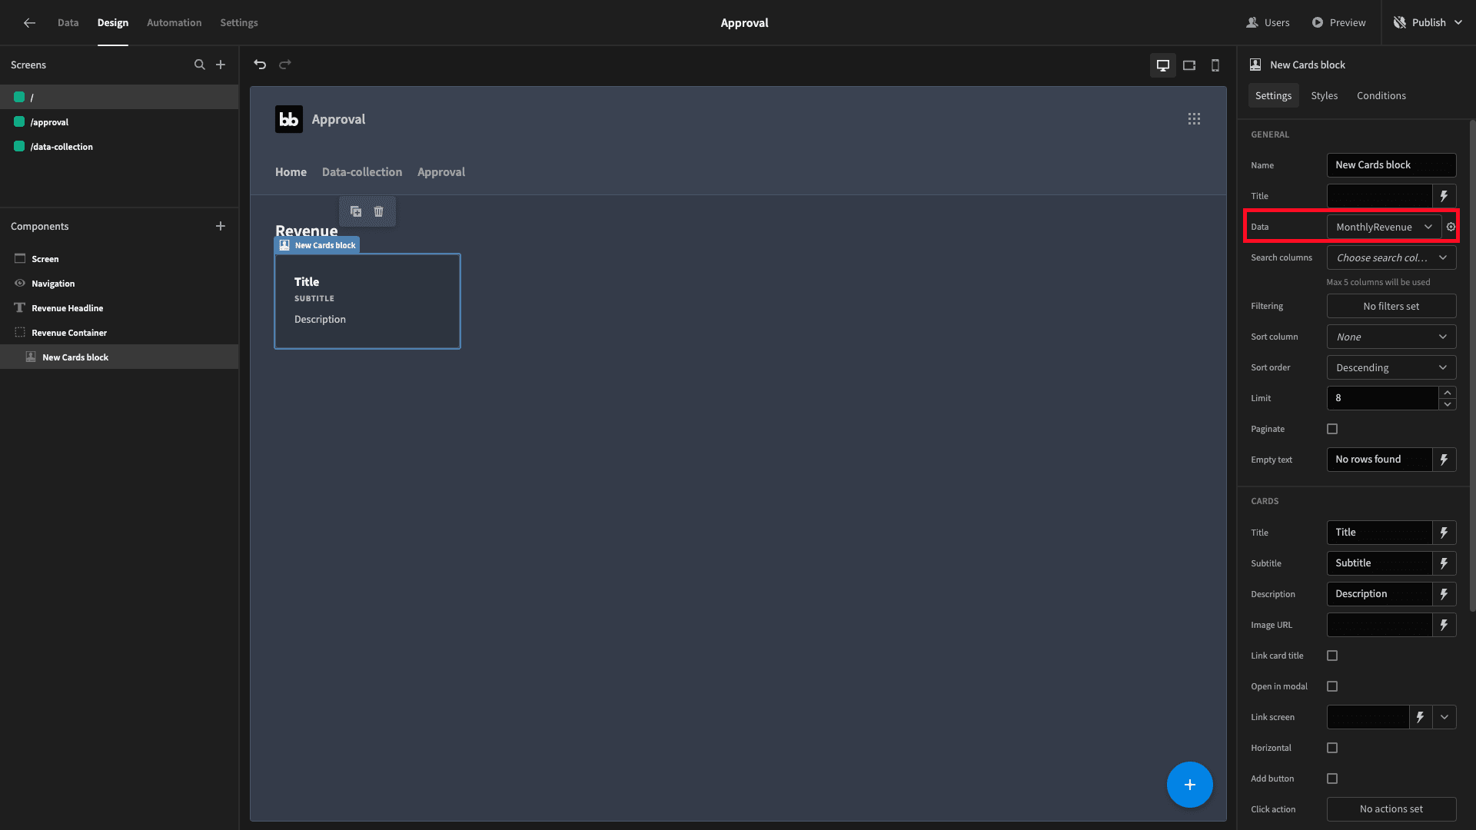This screenshot has width=1476, height=830.
Task: Switch to tablet preview icon
Action: [x=1189, y=65]
